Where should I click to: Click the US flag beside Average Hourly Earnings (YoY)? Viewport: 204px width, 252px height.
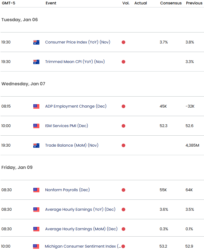coord(36,209)
